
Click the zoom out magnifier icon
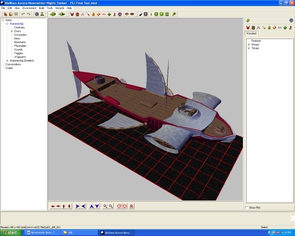pos(111,206)
